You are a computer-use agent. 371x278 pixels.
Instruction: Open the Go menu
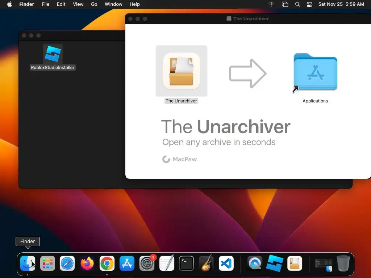(94, 4)
